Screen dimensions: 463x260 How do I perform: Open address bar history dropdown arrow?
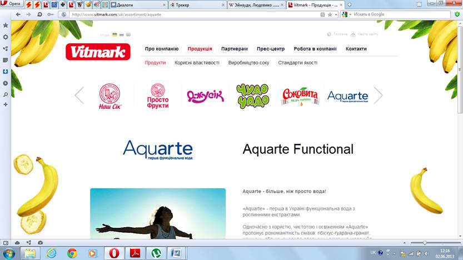(x=336, y=14)
